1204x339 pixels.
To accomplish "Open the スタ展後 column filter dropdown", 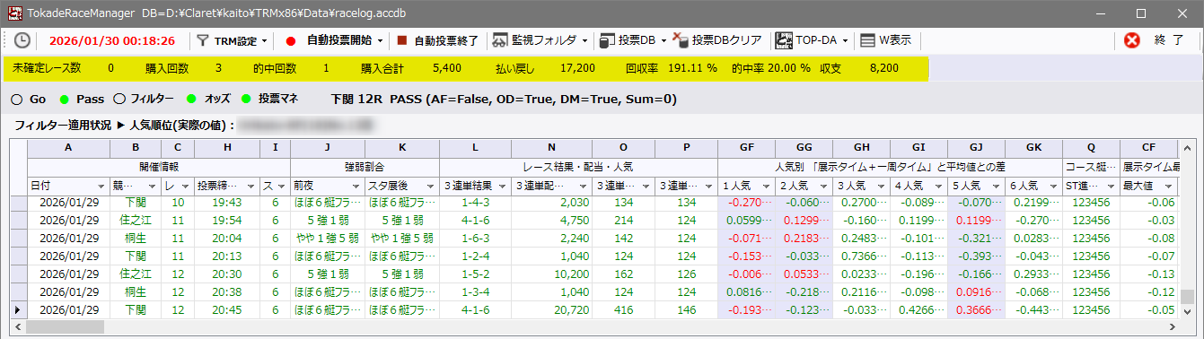I will tap(430, 187).
